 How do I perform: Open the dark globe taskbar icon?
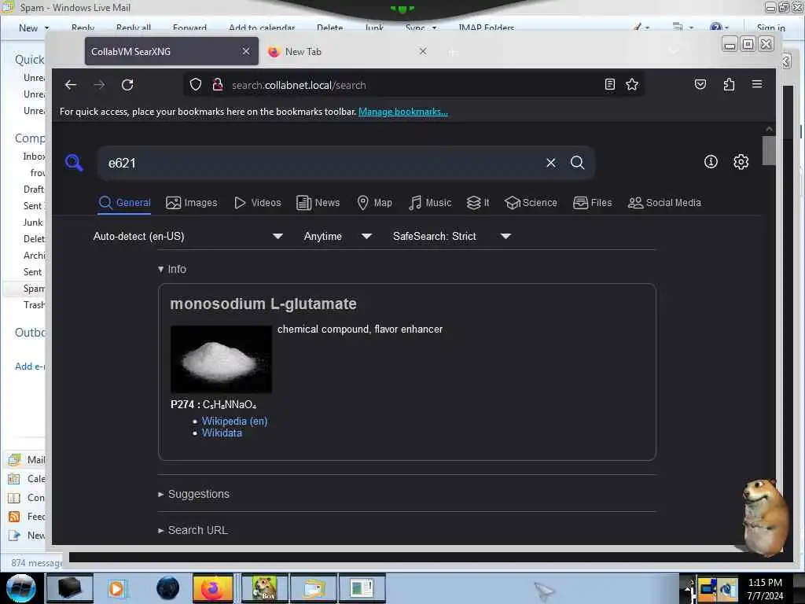pos(167,588)
